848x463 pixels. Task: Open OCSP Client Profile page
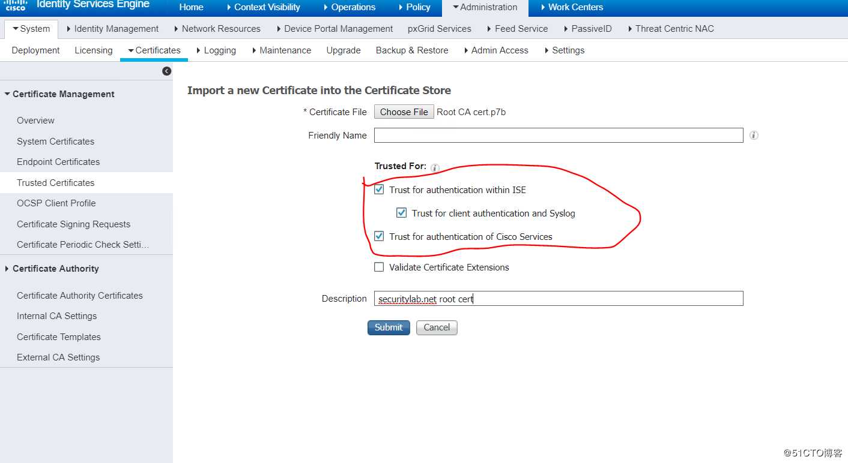pyautogui.click(x=56, y=203)
